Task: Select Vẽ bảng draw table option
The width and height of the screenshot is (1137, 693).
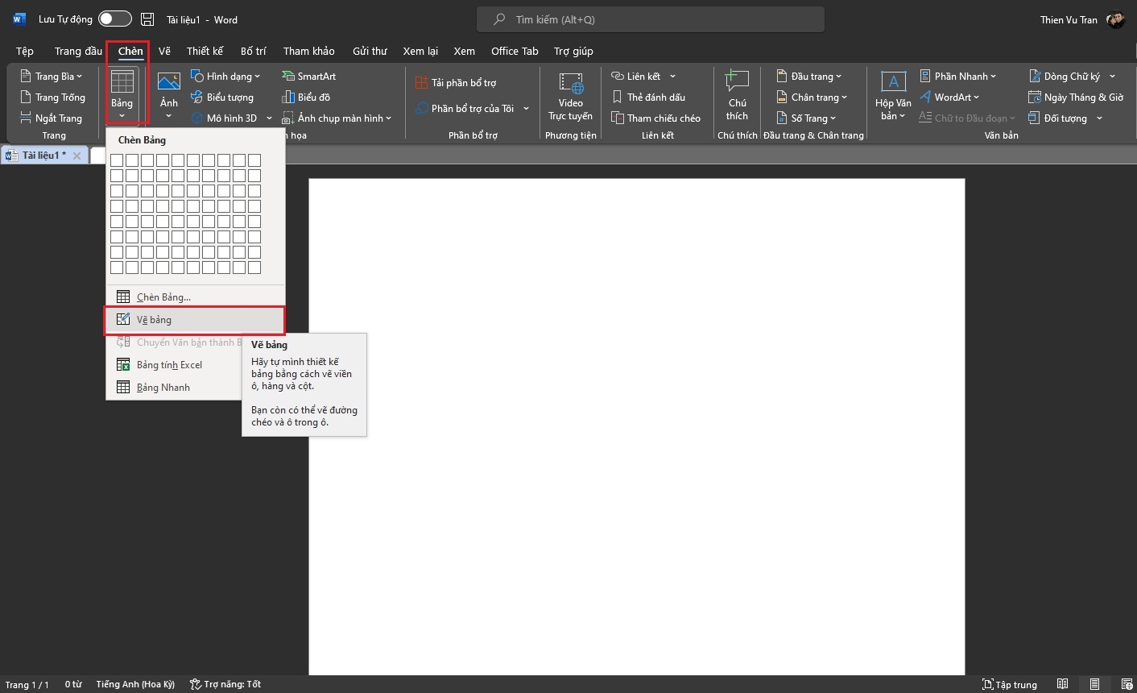Action: (x=196, y=320)
